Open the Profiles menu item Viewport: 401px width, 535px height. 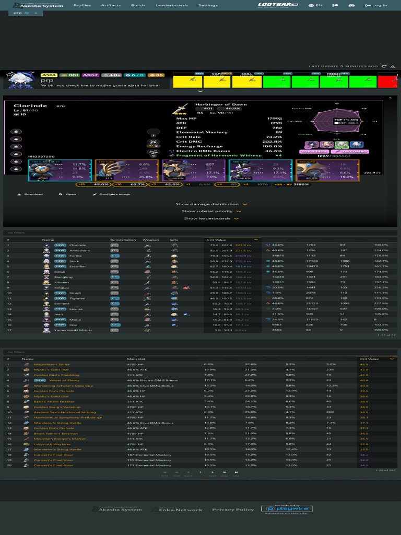click(82, 5)
